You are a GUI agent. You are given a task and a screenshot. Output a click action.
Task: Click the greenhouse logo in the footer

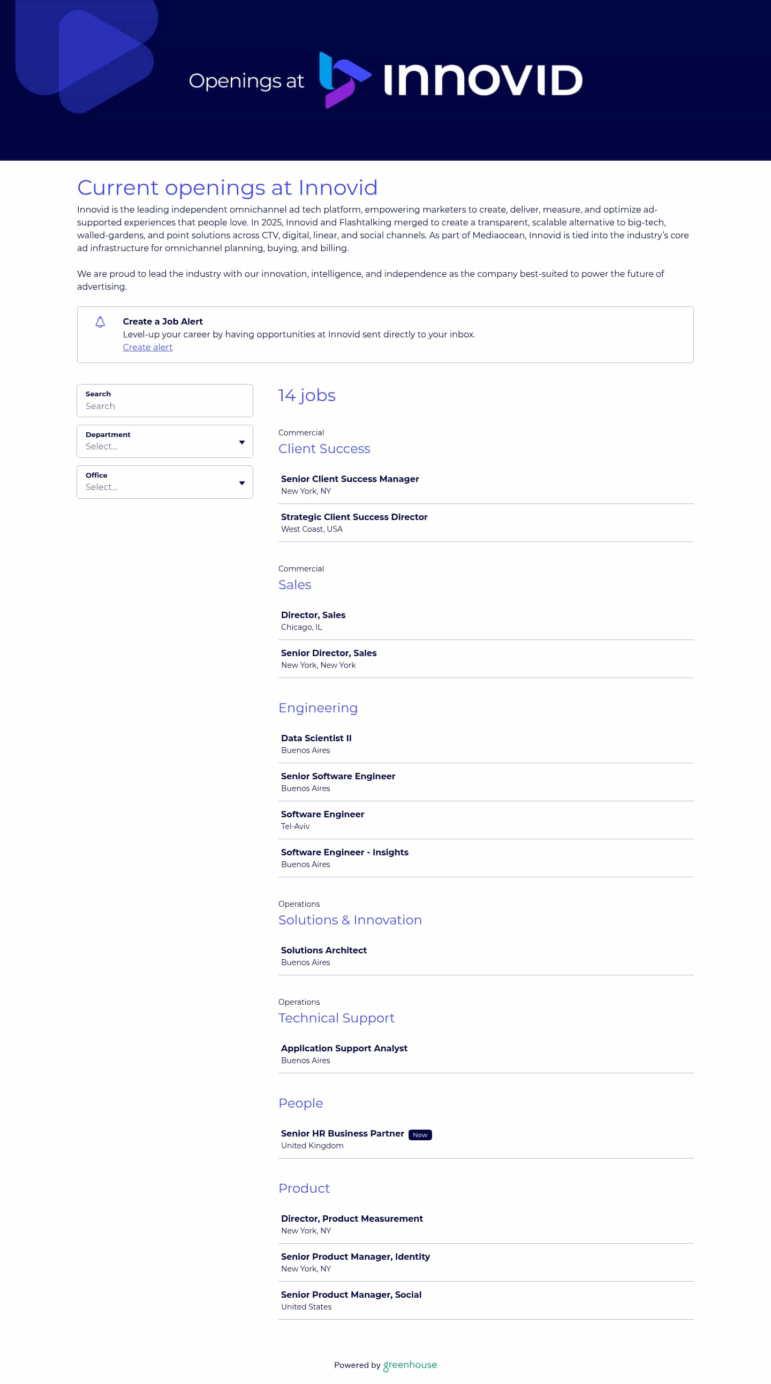tap(410, 1365)
